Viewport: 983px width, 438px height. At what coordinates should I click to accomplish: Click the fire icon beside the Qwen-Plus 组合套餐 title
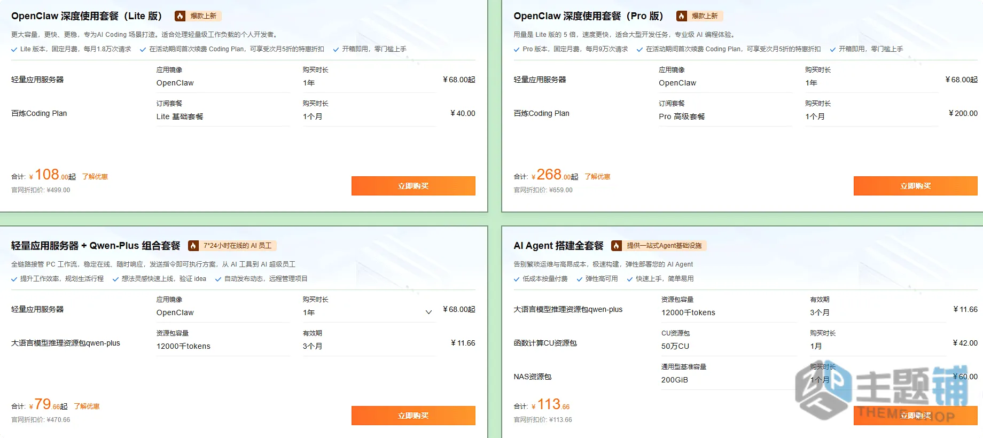click(x=193, y=246)
